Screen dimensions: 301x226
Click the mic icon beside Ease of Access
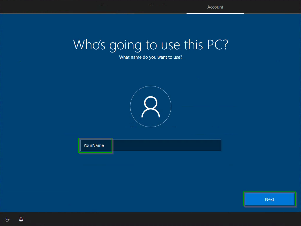[x=21, y=219]
